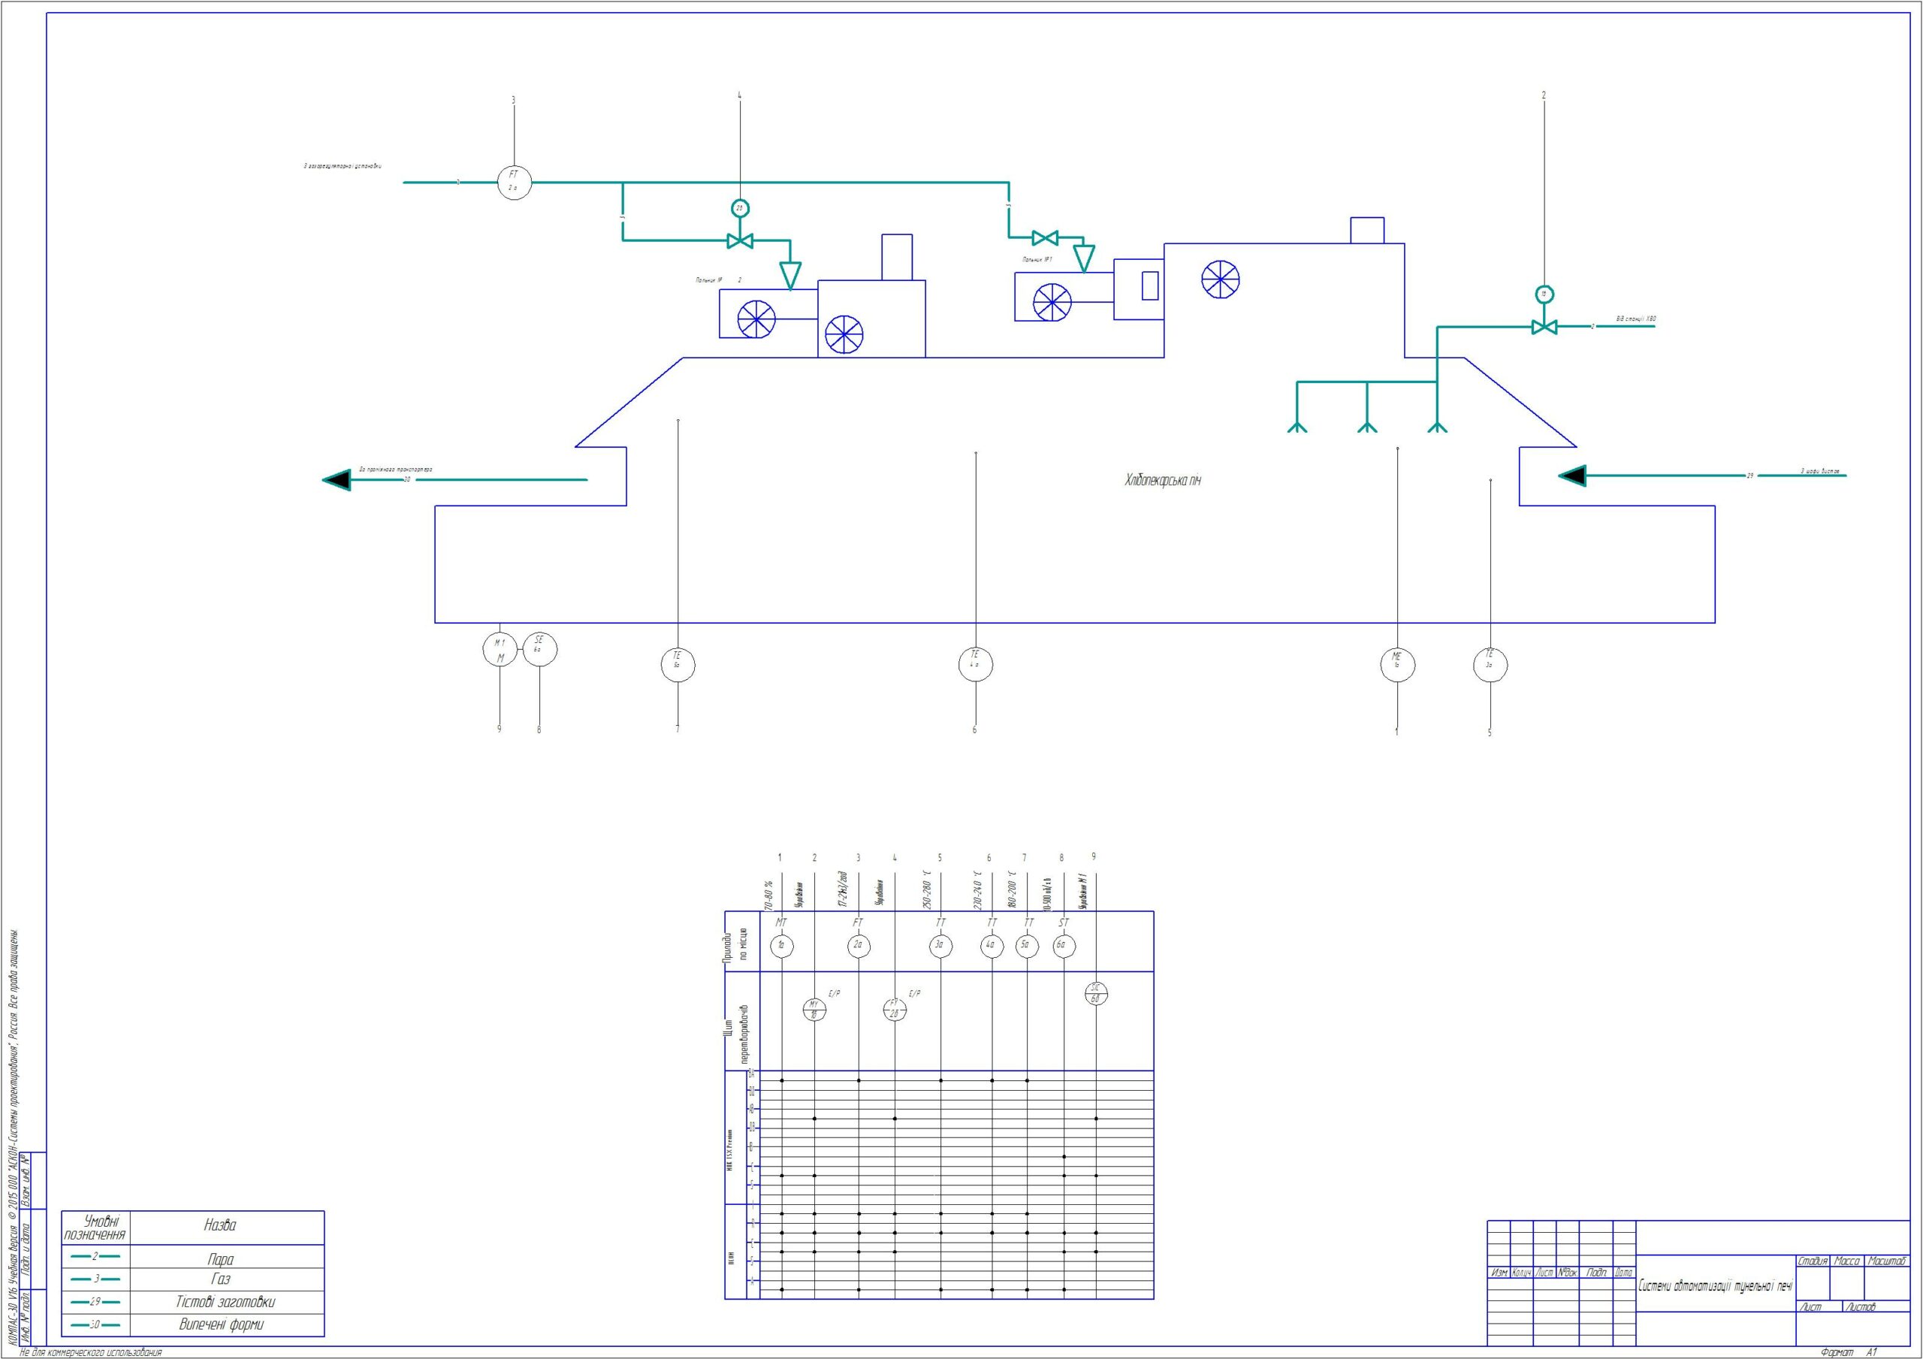Click the line sample 29 in the legend
The image size is (1923, 1359).
tap(95, 1302)
